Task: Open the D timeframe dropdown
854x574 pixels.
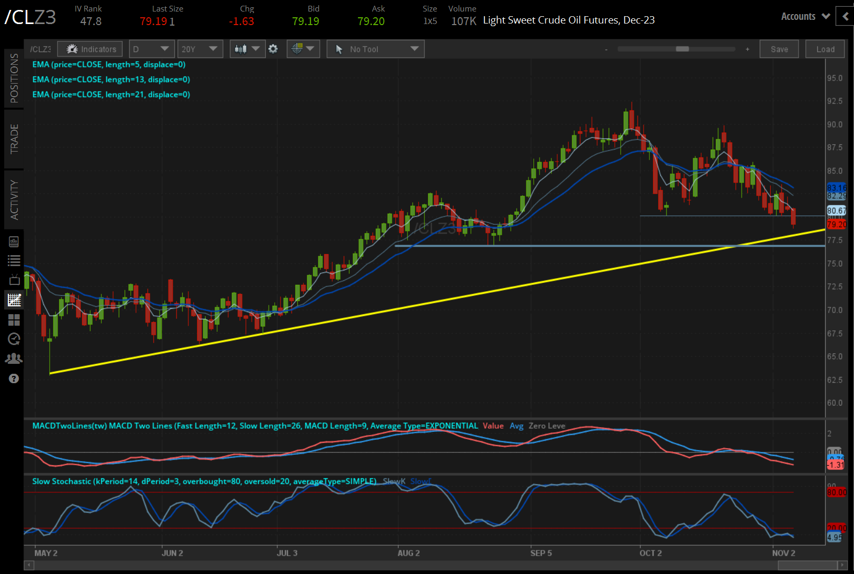Action: coord(151,49)
